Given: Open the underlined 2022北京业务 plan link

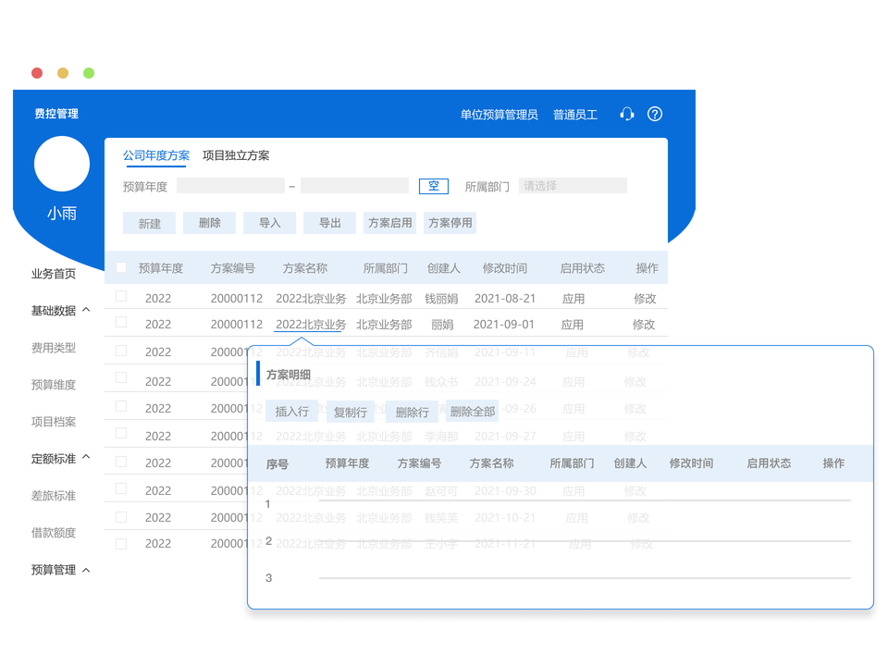Looking at the screenshot, I should [x=311, y=325].
